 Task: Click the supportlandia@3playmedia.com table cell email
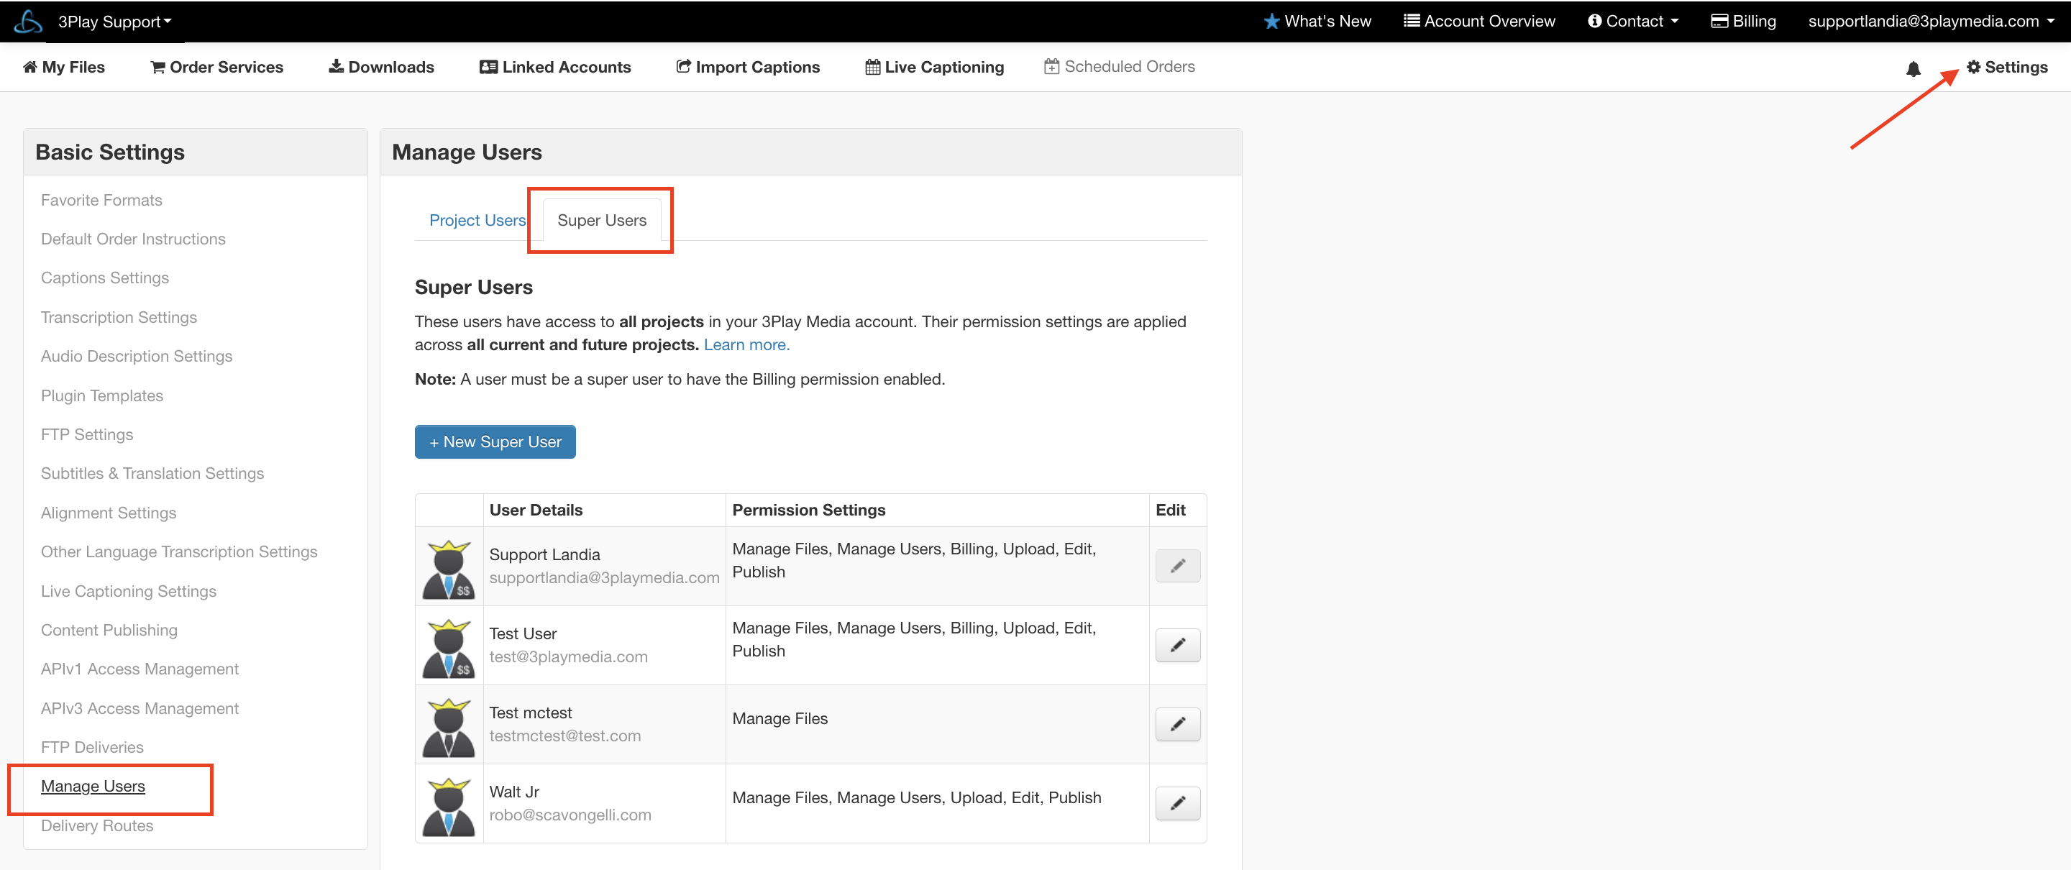tap(605, 578)
